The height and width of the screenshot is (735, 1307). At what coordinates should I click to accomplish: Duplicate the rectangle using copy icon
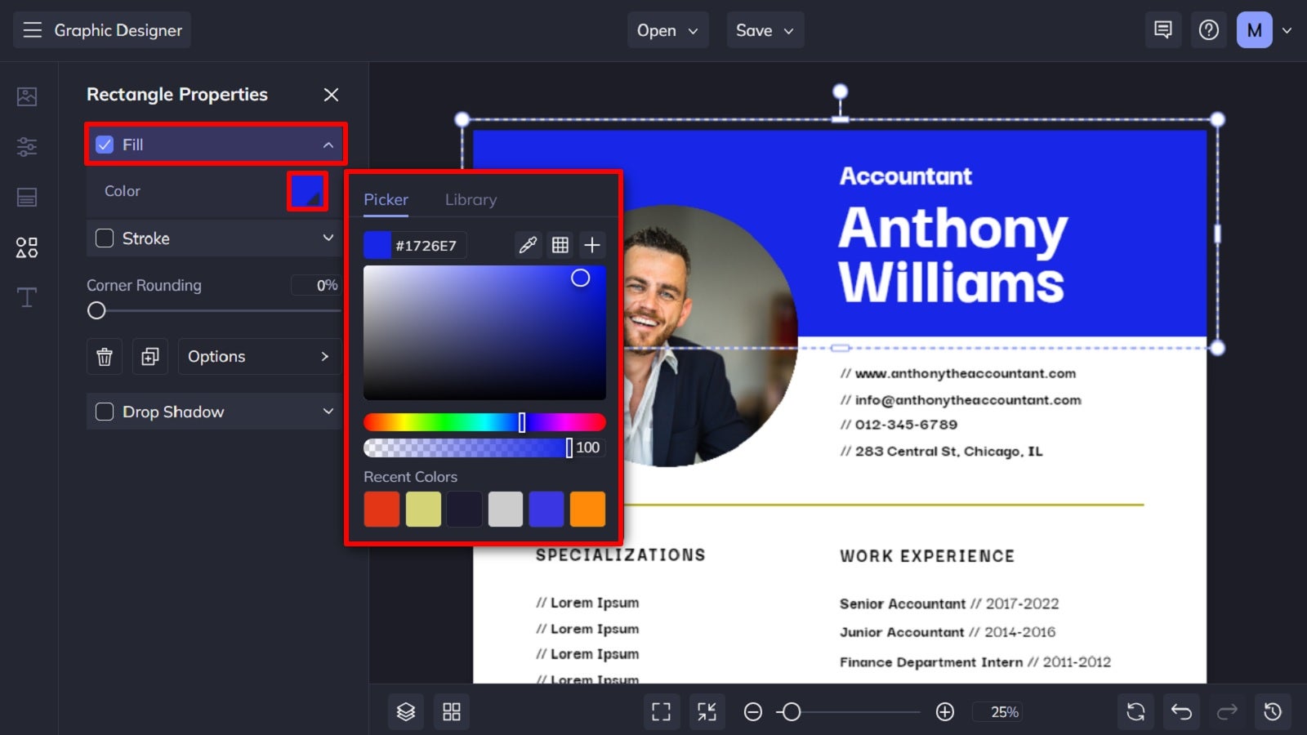(x=149, y=356)
